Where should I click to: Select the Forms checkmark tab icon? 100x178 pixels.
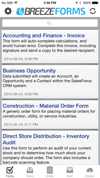coord(10,170)
